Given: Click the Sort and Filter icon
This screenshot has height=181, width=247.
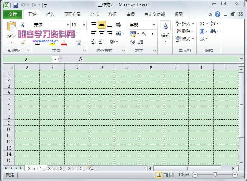Looking at the screenshot, I should [213, 23].
